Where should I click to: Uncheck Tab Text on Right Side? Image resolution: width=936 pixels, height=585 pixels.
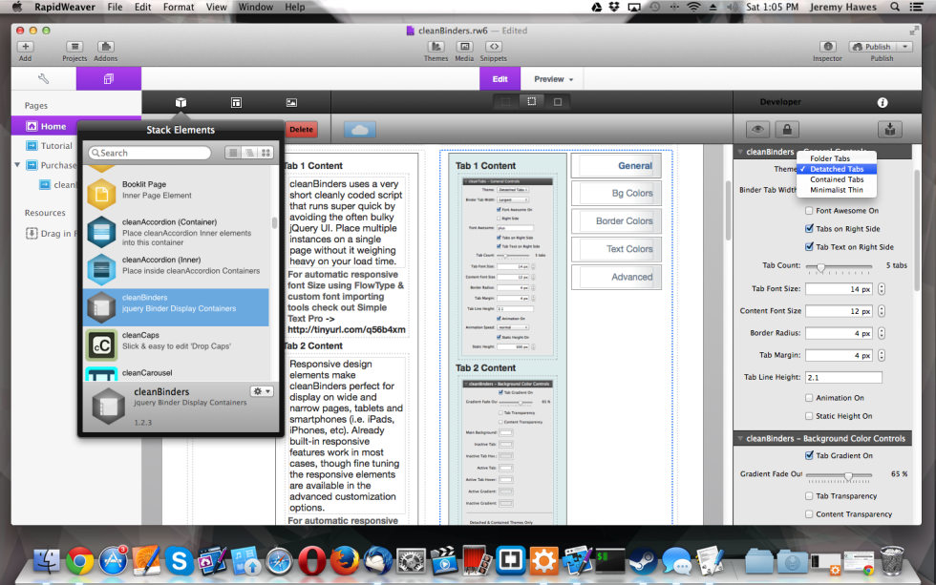[x=810, y=246]
